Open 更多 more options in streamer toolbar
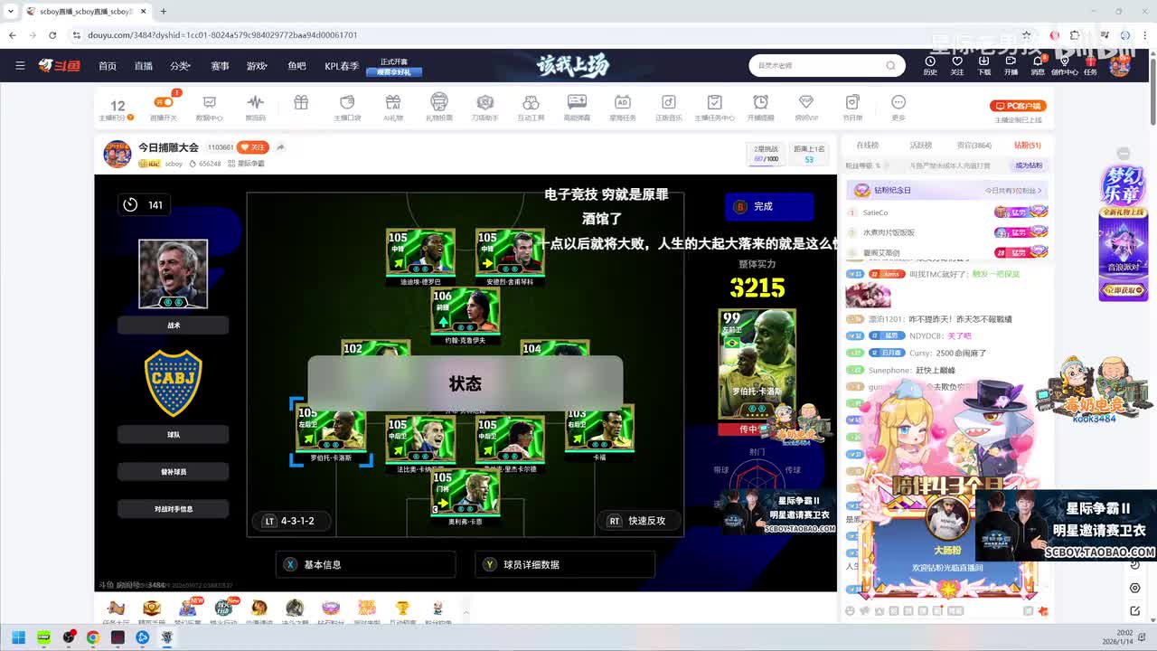 point(898,108)
